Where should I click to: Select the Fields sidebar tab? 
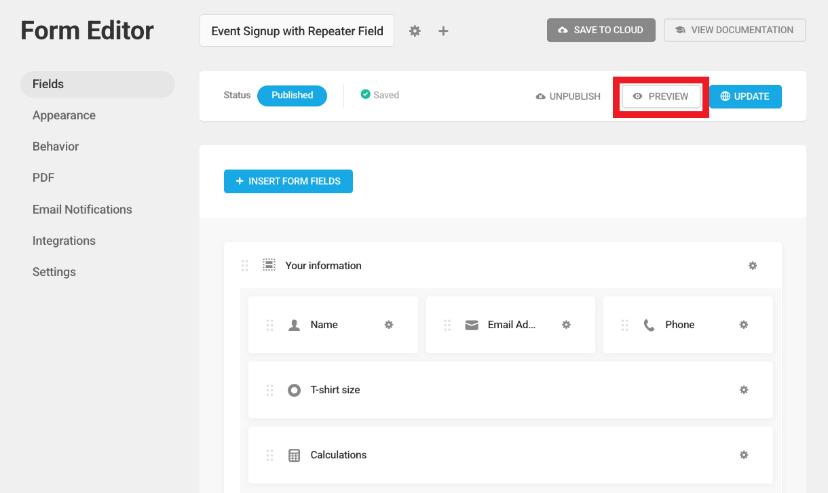pos(98,84)
